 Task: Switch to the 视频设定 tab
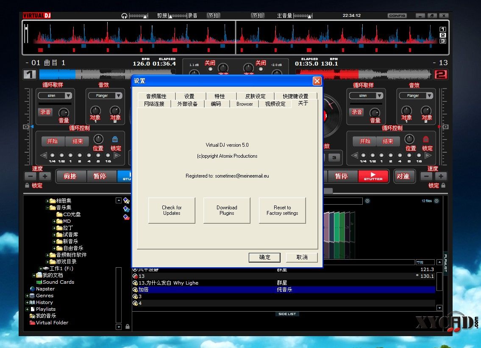click(x=275, y=104)
